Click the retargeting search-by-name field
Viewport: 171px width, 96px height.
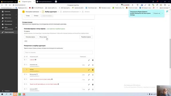pyautogui.click(x=58, y=53)
